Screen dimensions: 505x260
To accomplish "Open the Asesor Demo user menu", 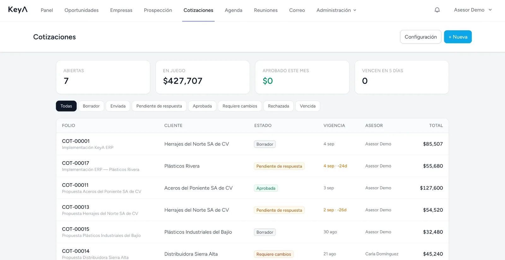I will pos(473,10).
